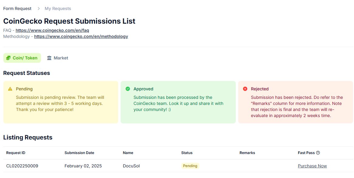Click the Approved card description text
This screenshot has width=354, height=178.
(178, 103)
